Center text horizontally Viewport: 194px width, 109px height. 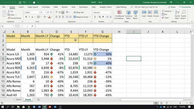[60, 17]
